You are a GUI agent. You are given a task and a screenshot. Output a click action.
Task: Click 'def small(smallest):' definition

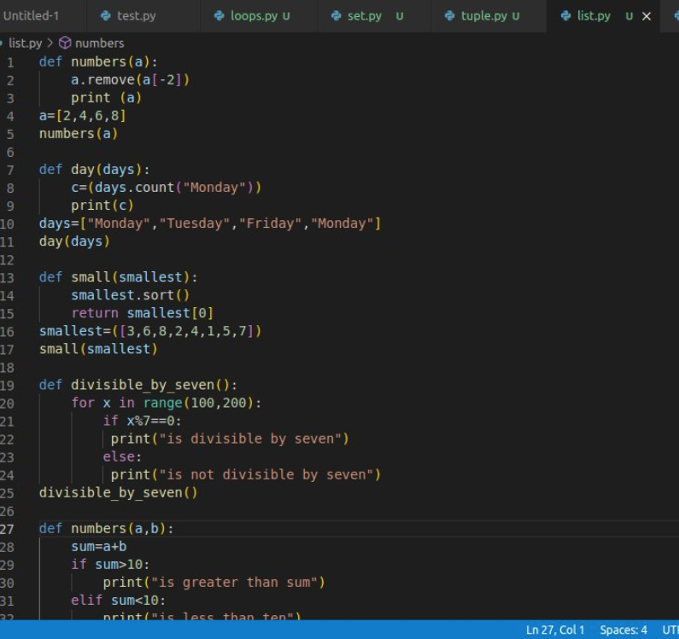click(118, 277)
